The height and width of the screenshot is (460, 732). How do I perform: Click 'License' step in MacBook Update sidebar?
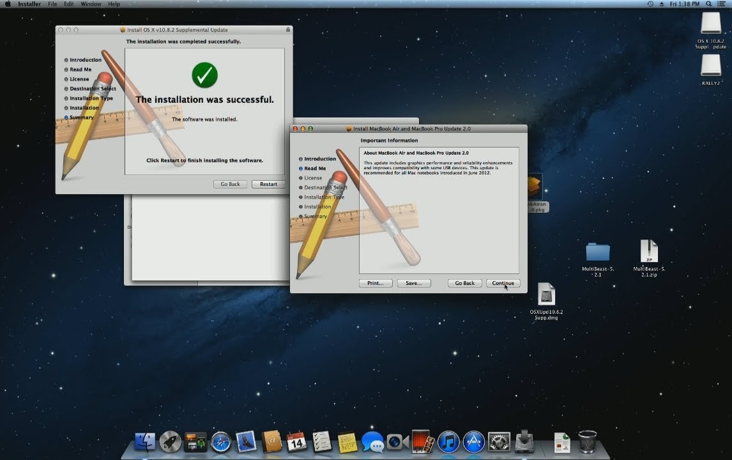coord(313,178)
